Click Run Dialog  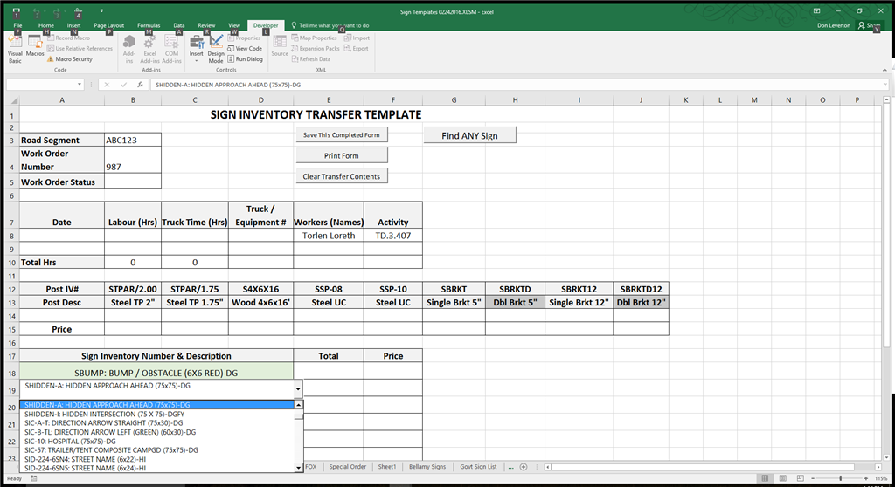[246, 58]
